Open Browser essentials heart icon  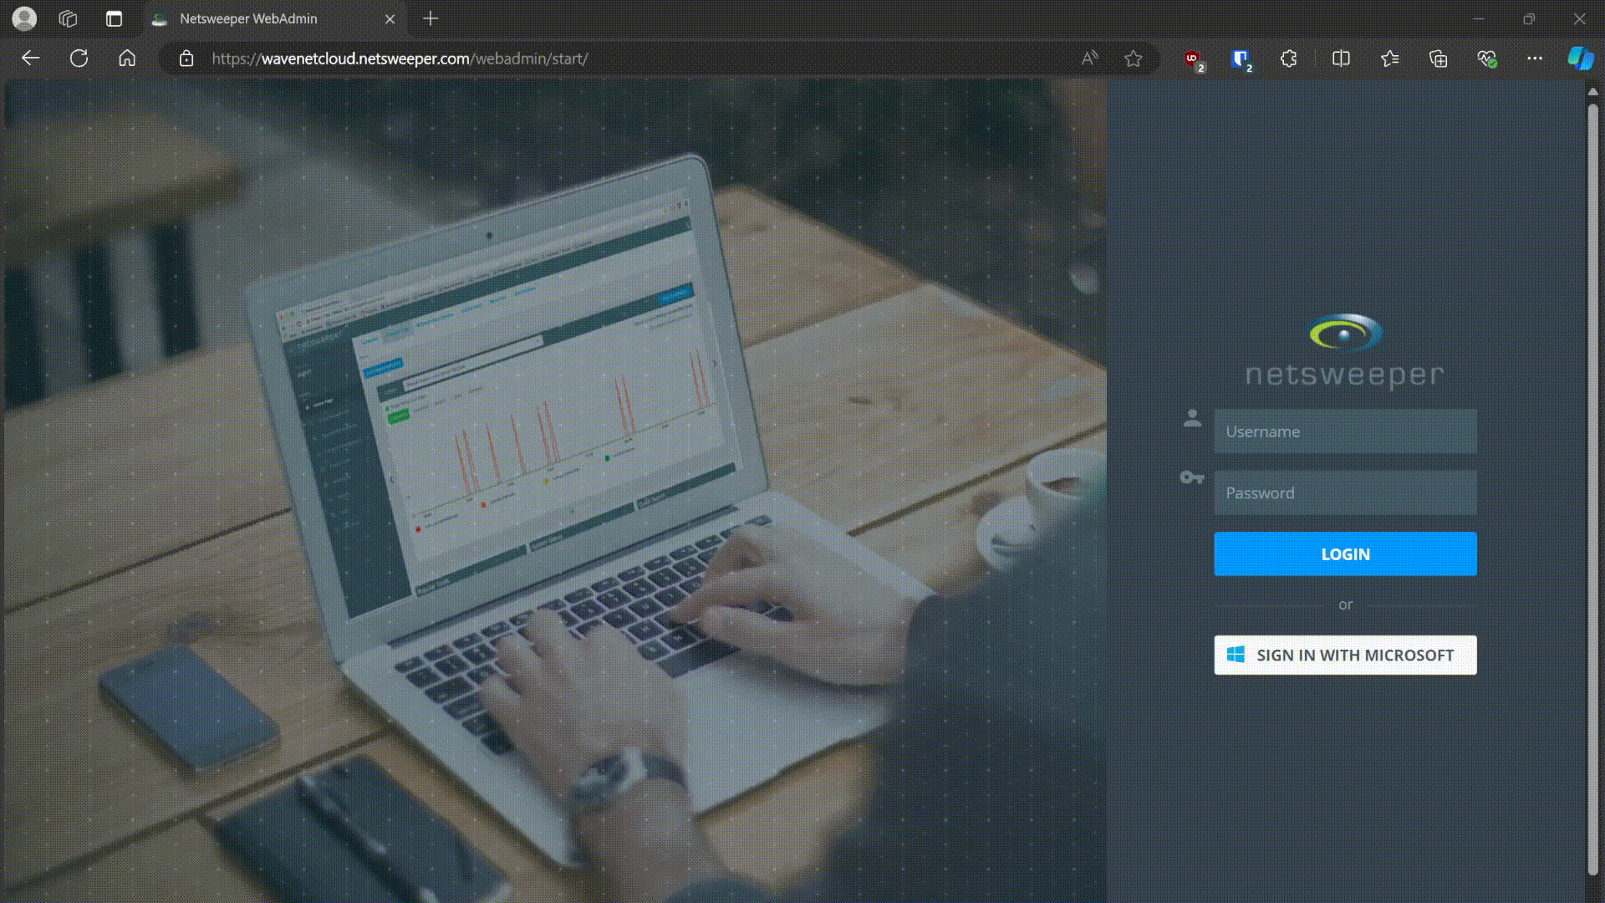tap(1486, 59)
